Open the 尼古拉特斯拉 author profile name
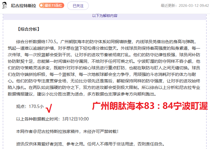 point(23,5)
